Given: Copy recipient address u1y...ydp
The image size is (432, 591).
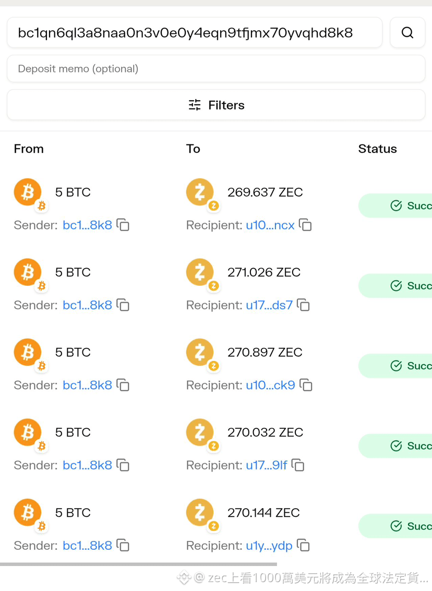Looking at the screenshot, I should coord(304,546).
